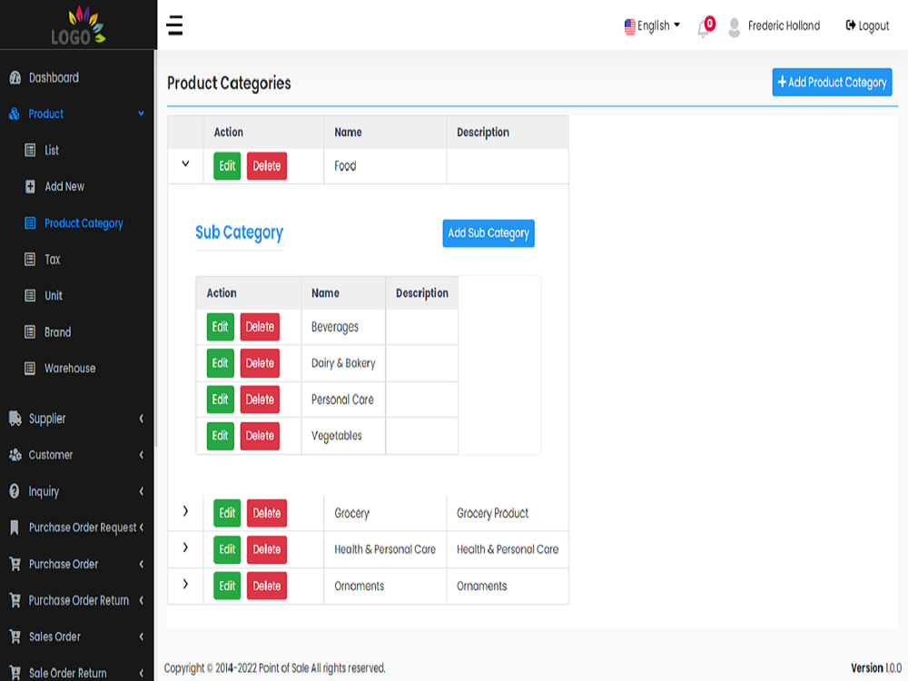908x681 pixels.
Task: Delete the Food category
Action: [x=266, y=166]
